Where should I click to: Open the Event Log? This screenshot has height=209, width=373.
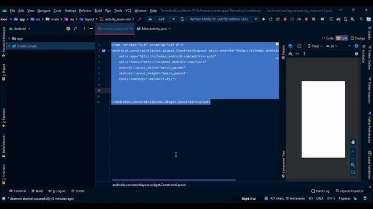pos(320,191)
